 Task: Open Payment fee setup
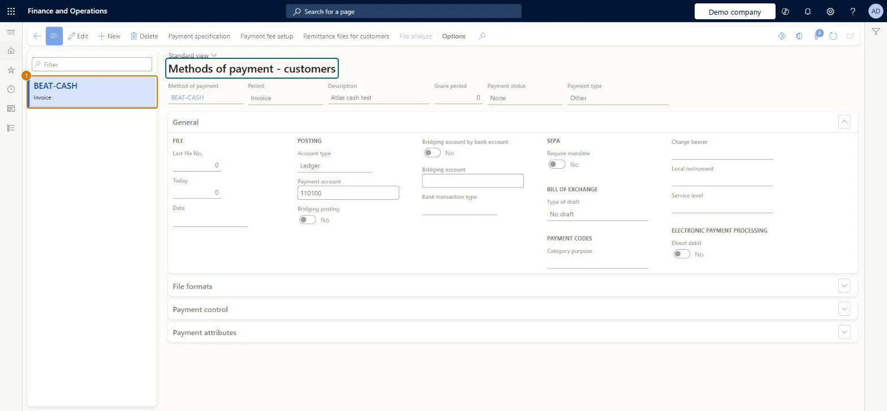point(266,36)
